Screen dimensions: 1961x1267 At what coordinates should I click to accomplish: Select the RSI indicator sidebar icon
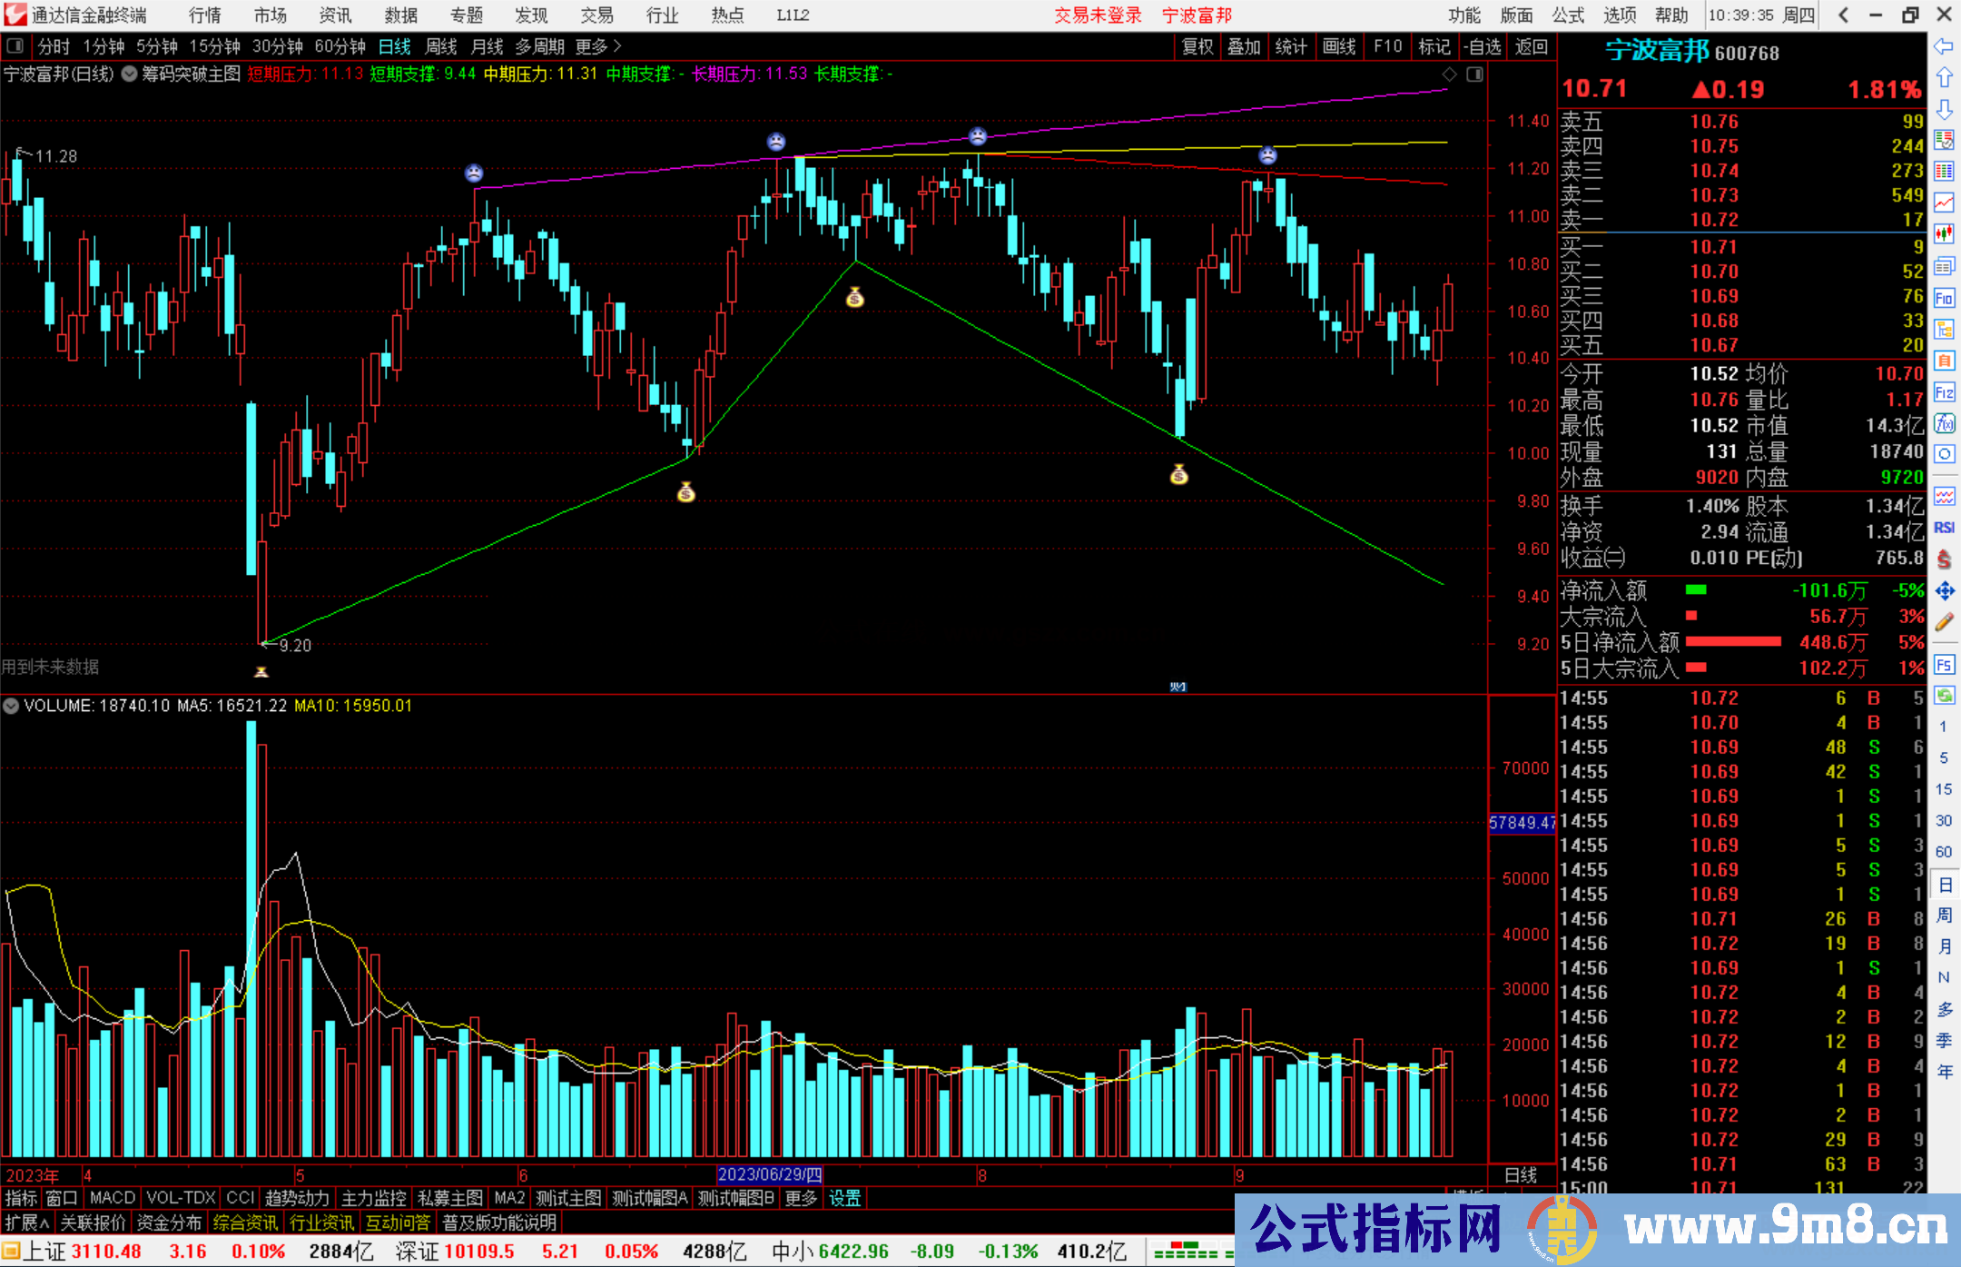click(x=1944, y=528)
